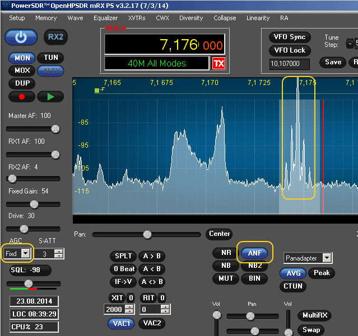Click the A < B button

click(x=152, y=269)
